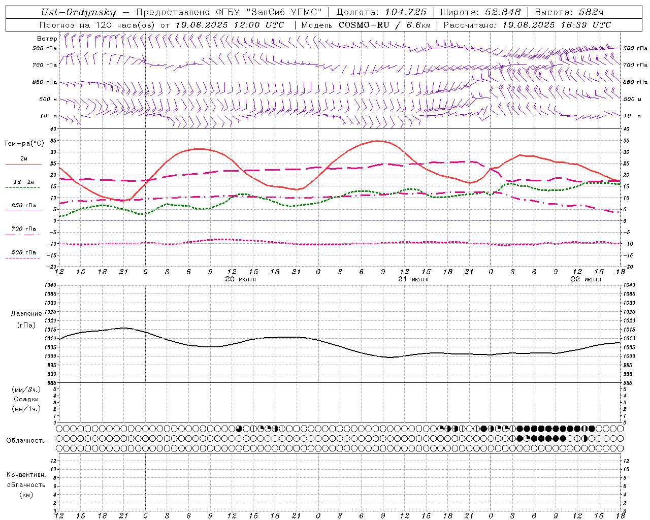This screenshot has height=520, width=650.
Task: Click the station name Ust-Ordynsky
Action: coord(78,13)
